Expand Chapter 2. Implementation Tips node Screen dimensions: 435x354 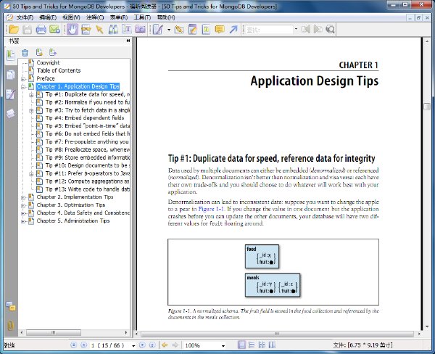point(23,198)
